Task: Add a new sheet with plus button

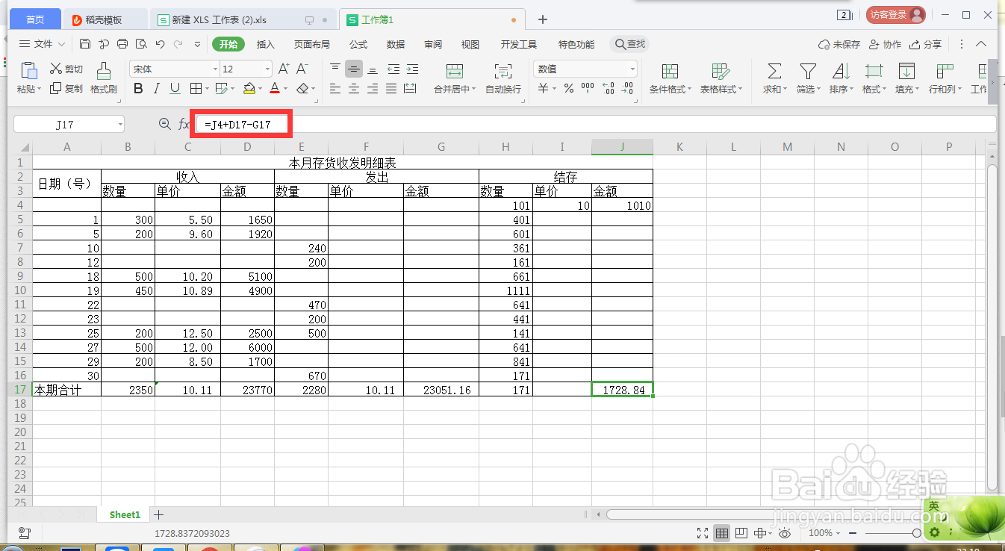Action: pos(158,514)
